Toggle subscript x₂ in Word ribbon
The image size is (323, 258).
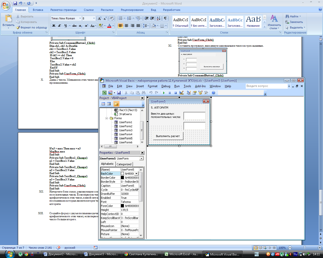(80, 26)
